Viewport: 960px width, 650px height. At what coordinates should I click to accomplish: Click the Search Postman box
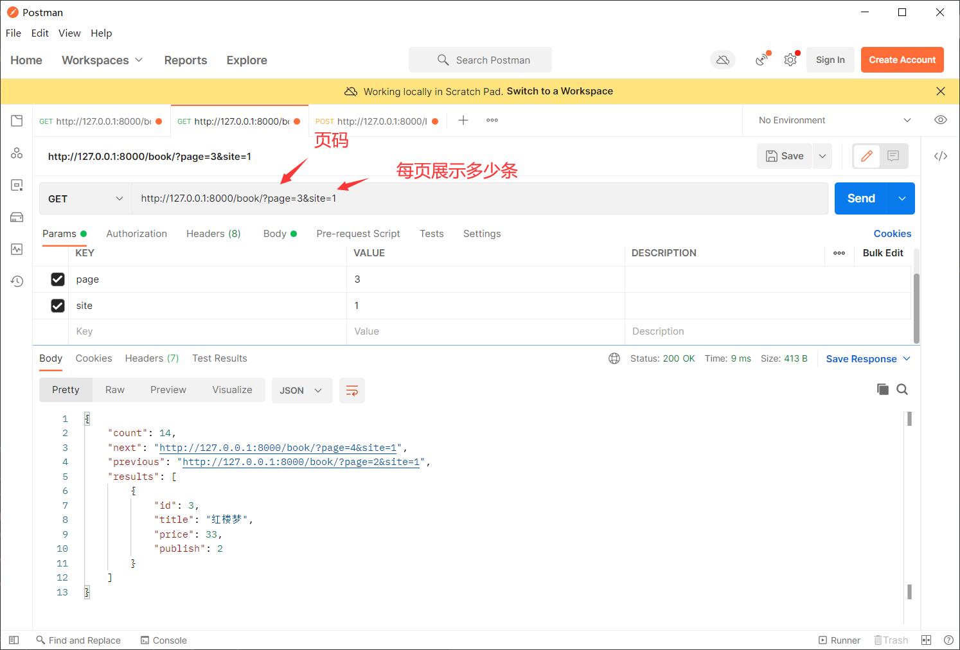pos(480,60)
